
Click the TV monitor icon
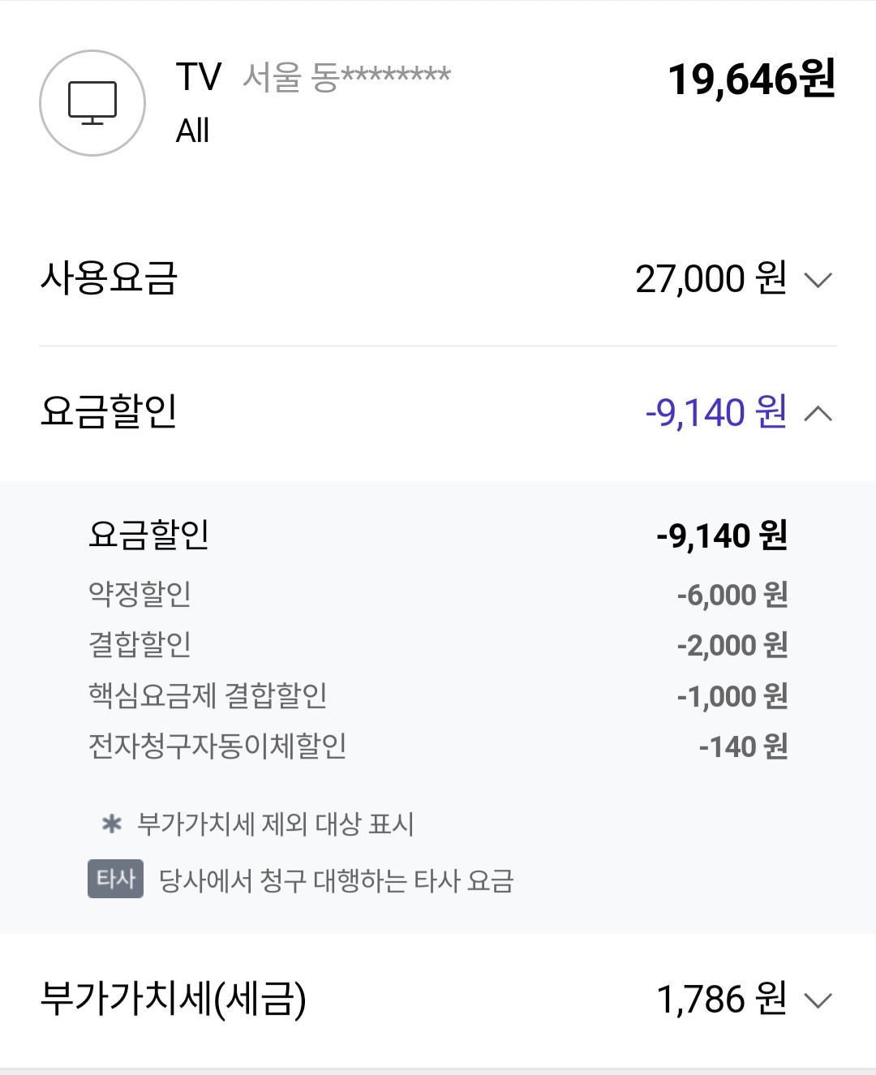(x=92, y=103)
